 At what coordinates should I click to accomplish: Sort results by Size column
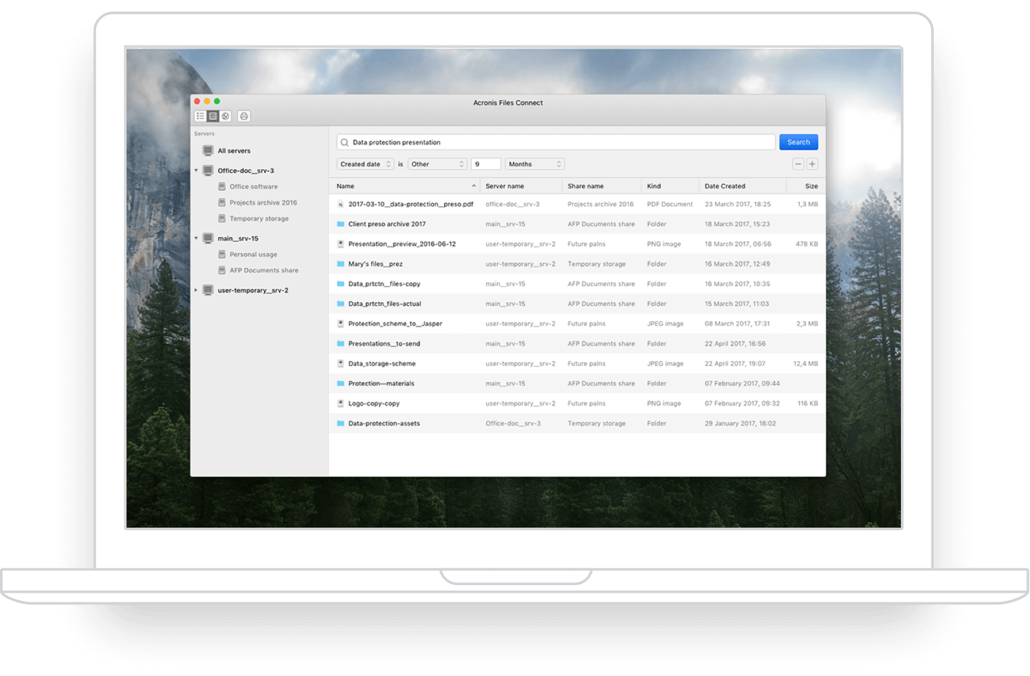tap(806, 186)
